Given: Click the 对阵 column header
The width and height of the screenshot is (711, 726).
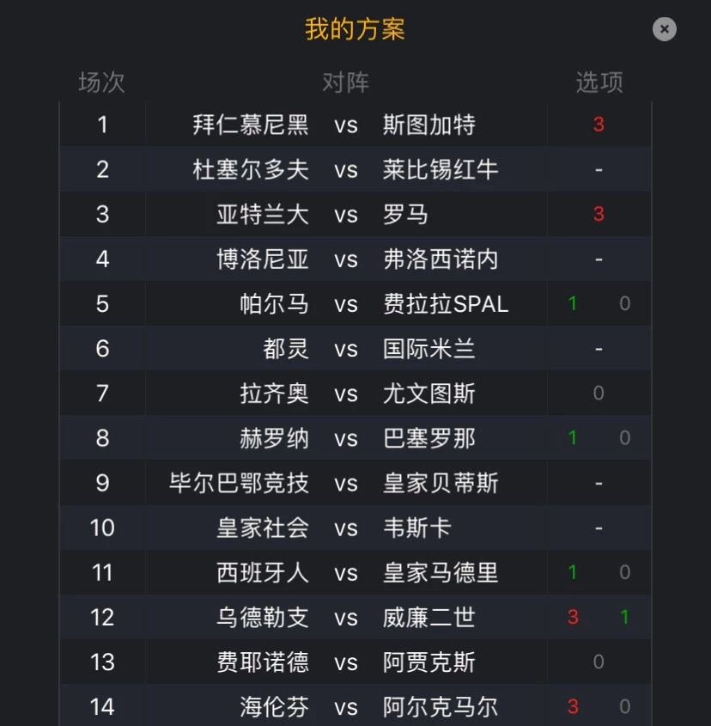Looking at the screenshot, I should 345,82.
